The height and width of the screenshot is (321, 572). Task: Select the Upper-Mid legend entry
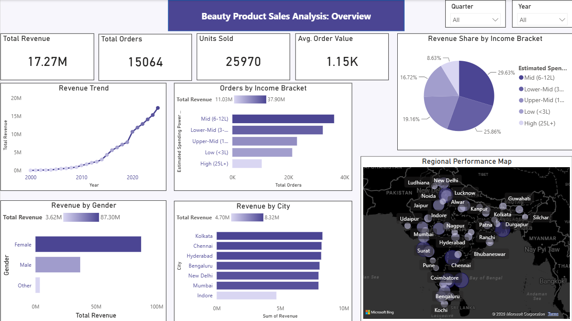point(541,100)
